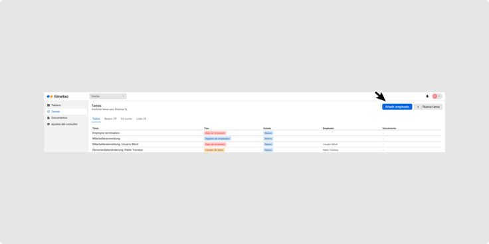This screenshot has height=244, width=489.
Task: Open Mitarbeiterabmeldung: Usuario Móvil task
Action: tap(266, 145)
